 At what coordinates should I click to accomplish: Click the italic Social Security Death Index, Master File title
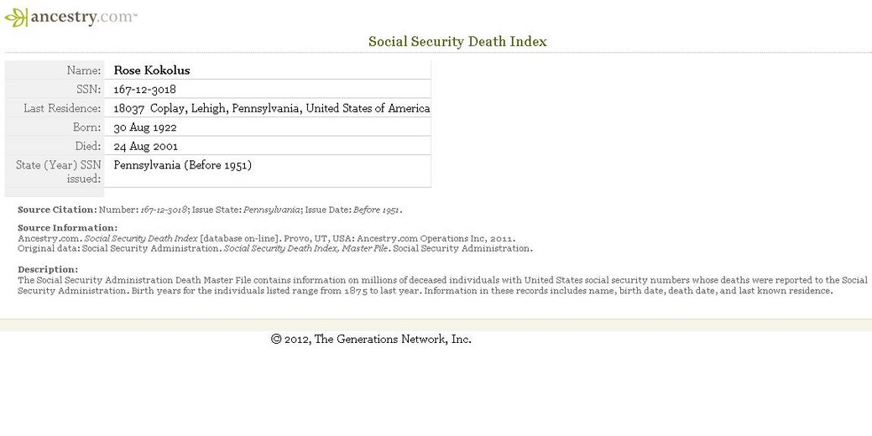coord(305,248)
